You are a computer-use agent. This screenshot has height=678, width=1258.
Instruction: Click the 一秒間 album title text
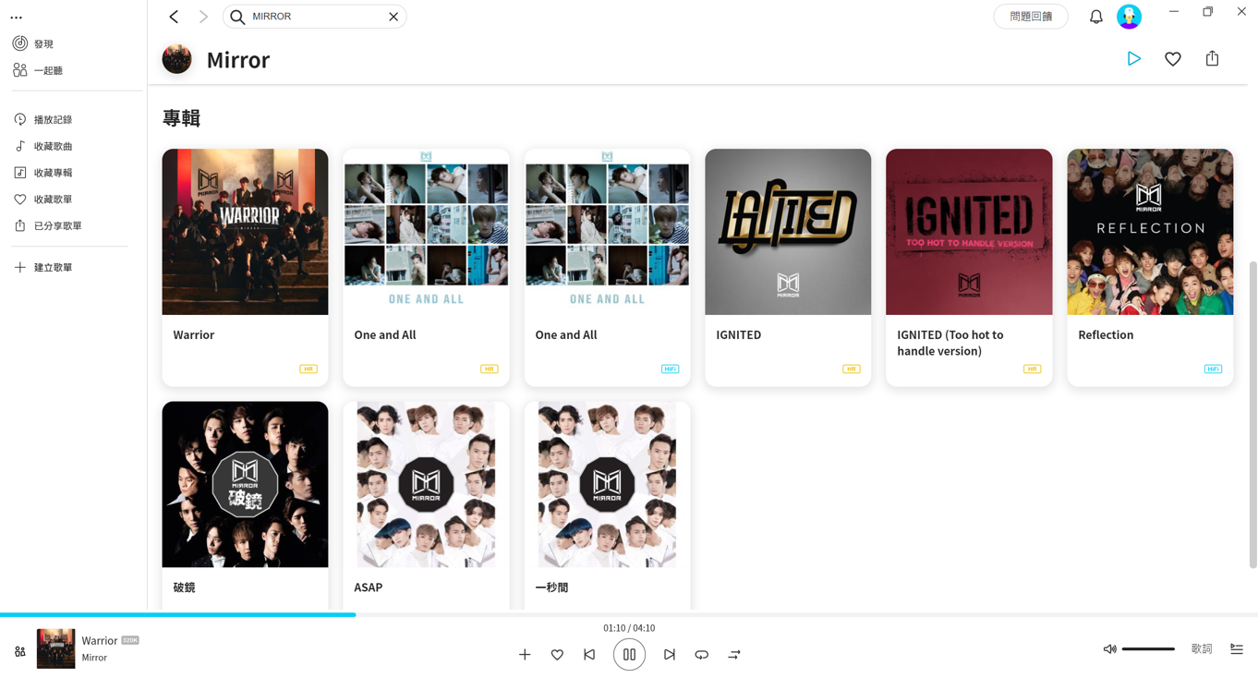[x=551, y=587]
